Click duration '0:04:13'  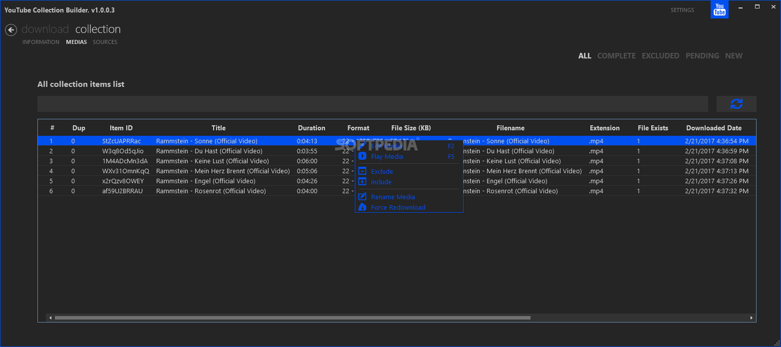coord(307,141)
